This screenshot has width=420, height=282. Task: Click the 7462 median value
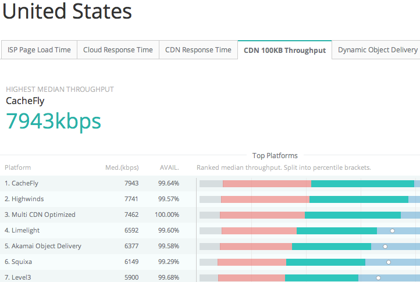[131, 215]
